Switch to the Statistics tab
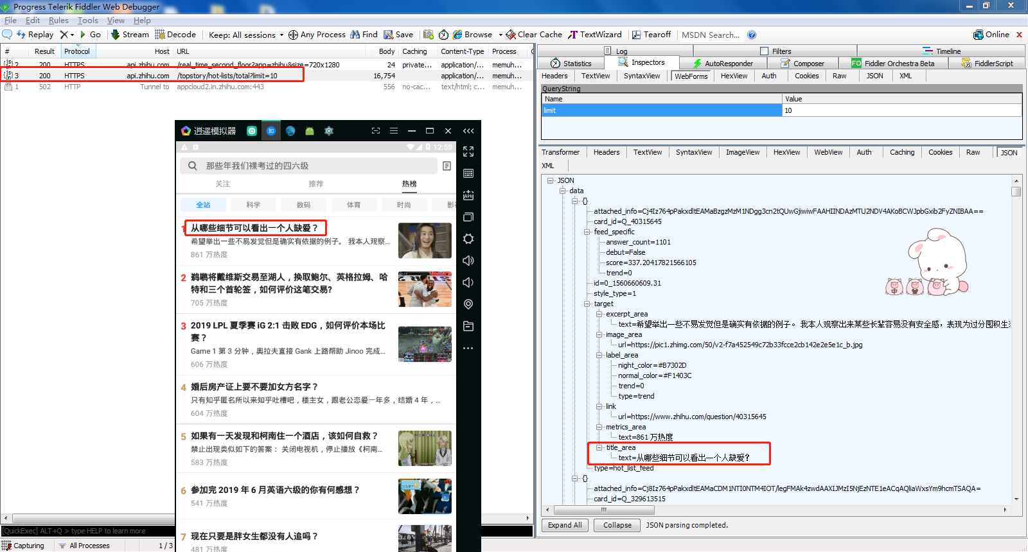The height and width of the screenshot is (552, 1028). [571, 63]
